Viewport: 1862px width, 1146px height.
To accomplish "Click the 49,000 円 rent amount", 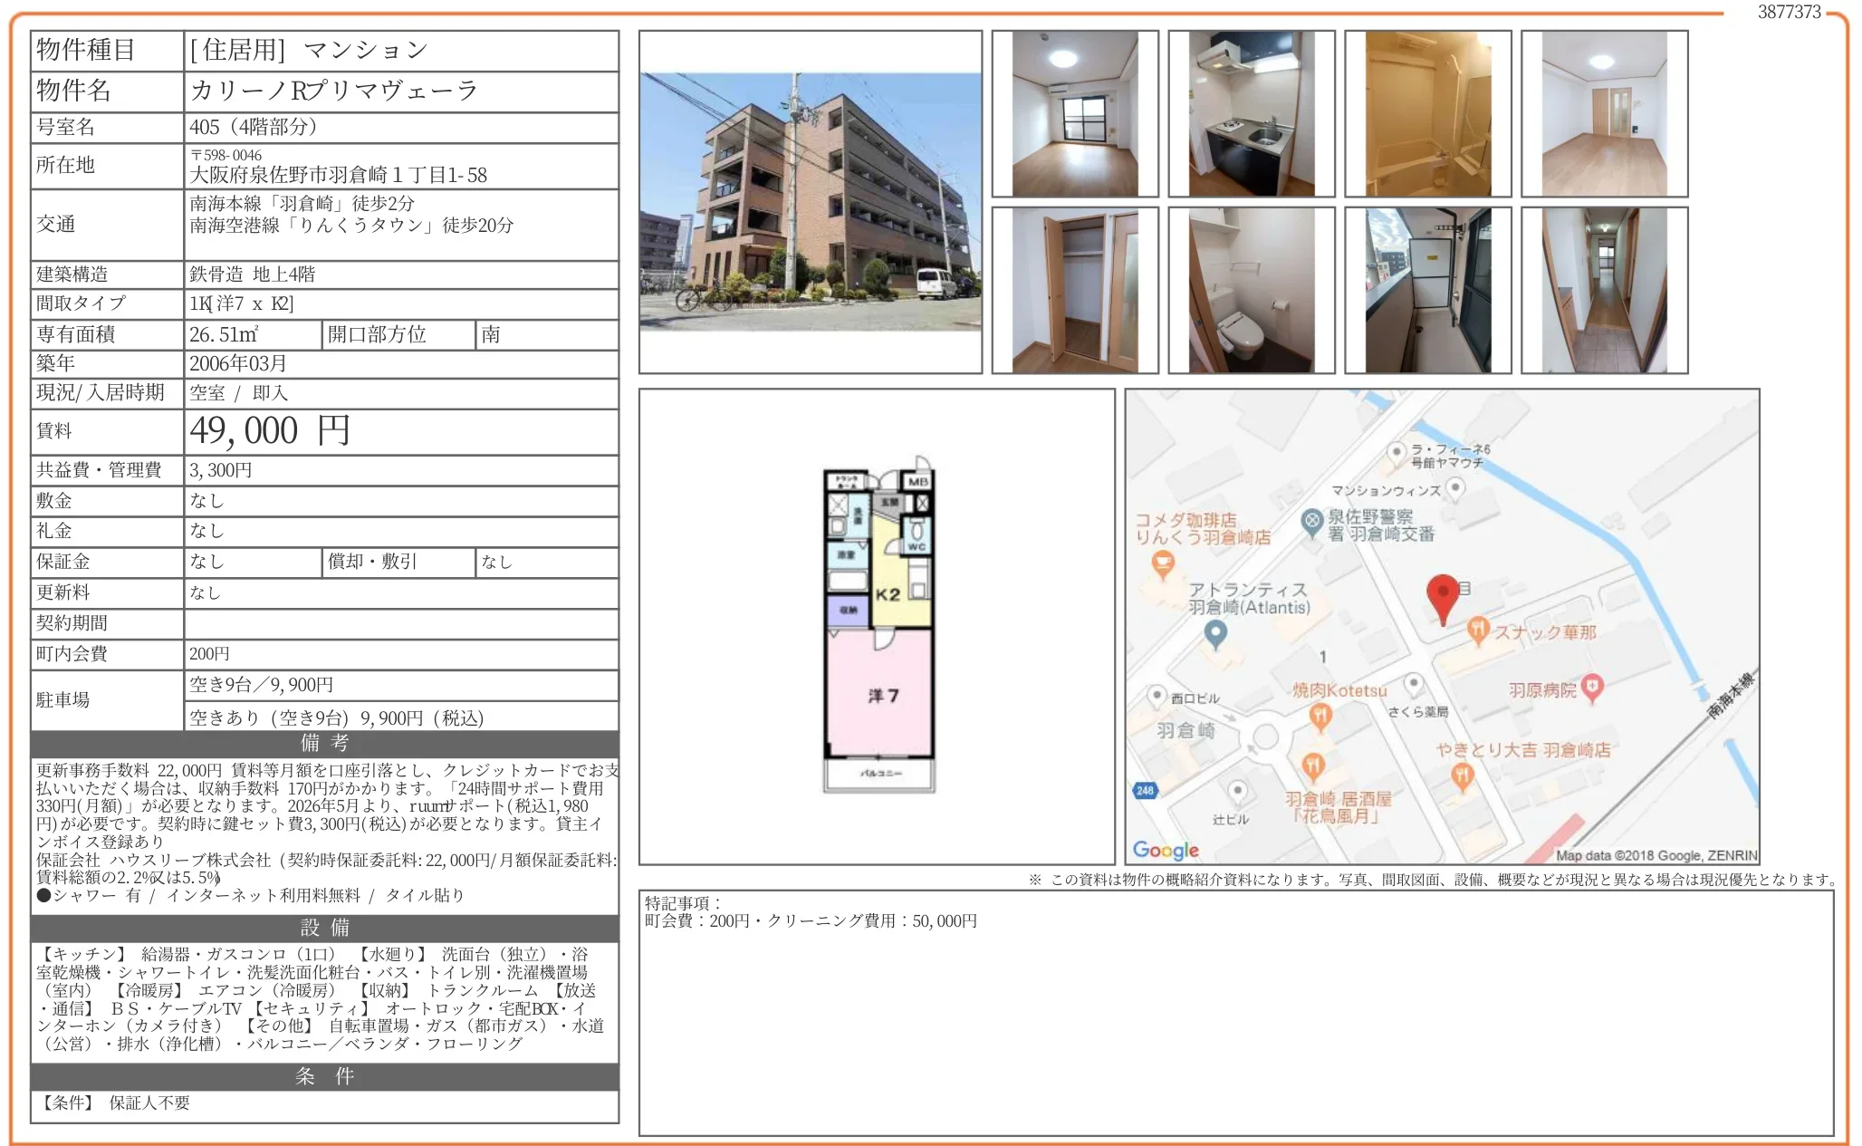I will coord(270,431).
